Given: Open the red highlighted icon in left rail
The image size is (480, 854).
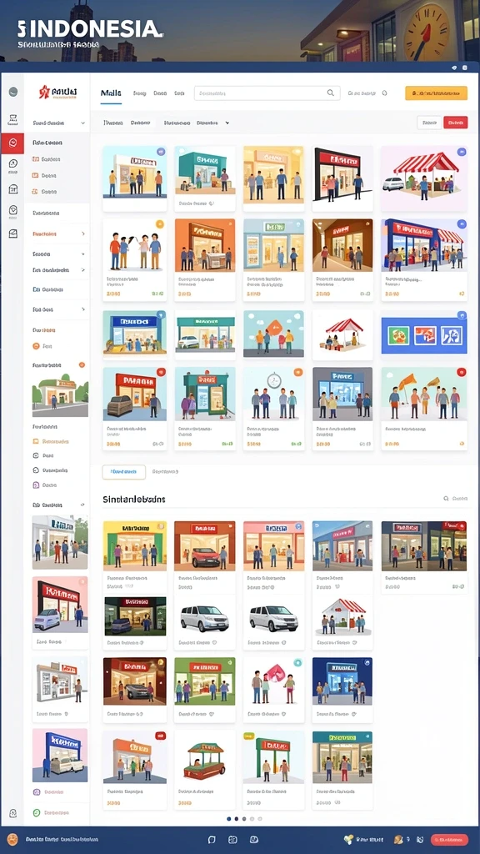Looking at the screenshot, I should click(13, 143).
